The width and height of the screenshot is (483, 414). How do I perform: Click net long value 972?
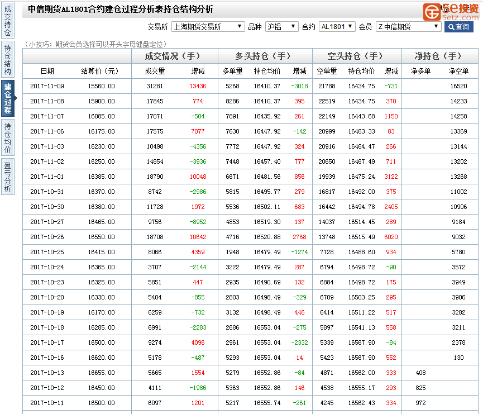pyautogui.click(x=420, y=403)
